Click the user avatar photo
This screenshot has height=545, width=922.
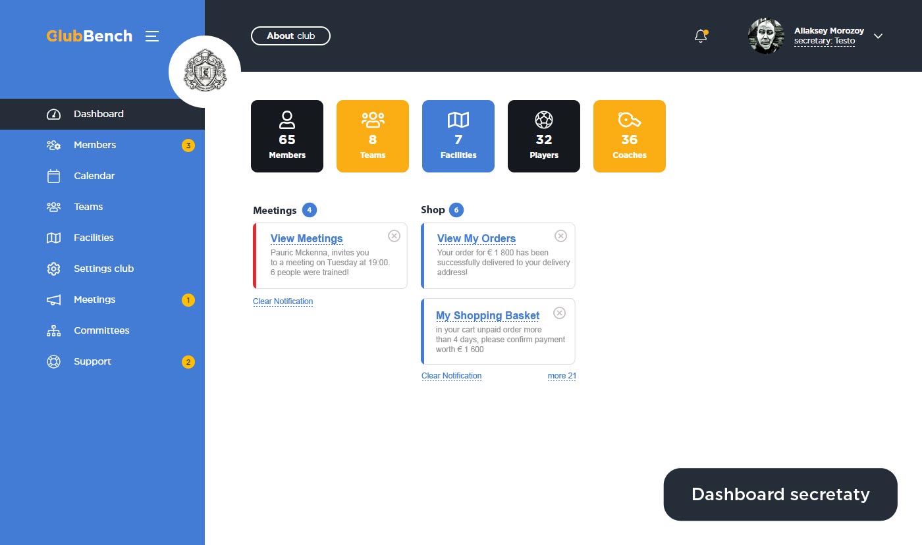pos(766,36)
